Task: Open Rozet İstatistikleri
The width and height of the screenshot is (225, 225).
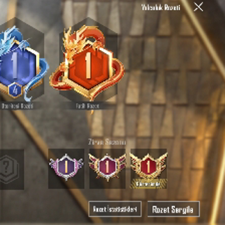Action: [115, 209]
